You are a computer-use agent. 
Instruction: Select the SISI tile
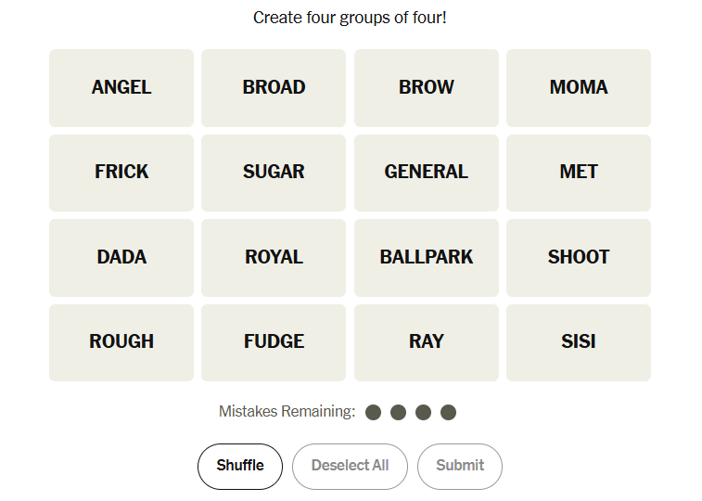tap(578, 342)
